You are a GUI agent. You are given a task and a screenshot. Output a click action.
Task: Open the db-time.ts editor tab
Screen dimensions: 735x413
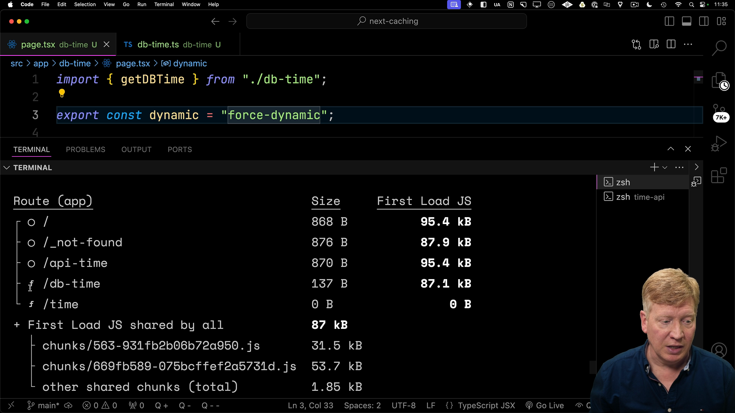[x=172, y=45]
